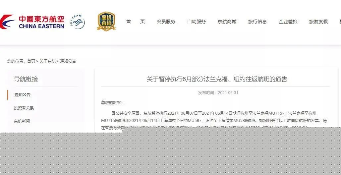This screenshot has height=175, width=341.
Task: Click the 尊敬的旅客 greeting
Action: coord(112,103)
